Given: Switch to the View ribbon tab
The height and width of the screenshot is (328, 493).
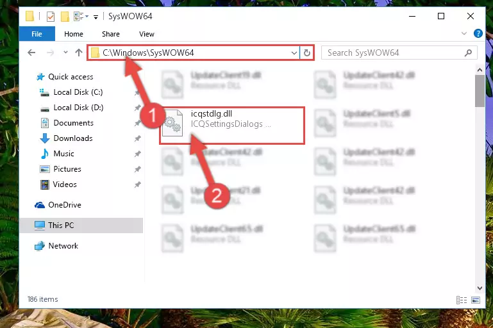Looking at the screenshot, I should click(x=147, y=34).
